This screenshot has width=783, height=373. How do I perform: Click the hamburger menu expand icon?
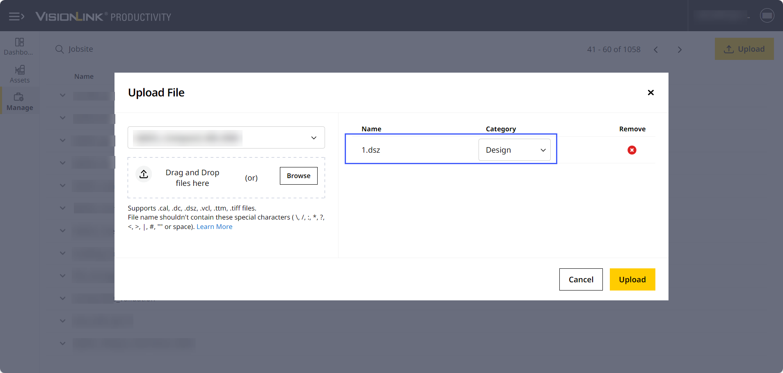[16, 16]
